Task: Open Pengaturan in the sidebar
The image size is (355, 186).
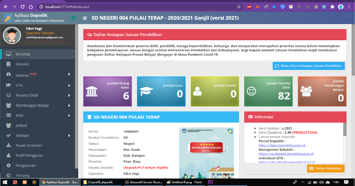Action: click(38, 166)
